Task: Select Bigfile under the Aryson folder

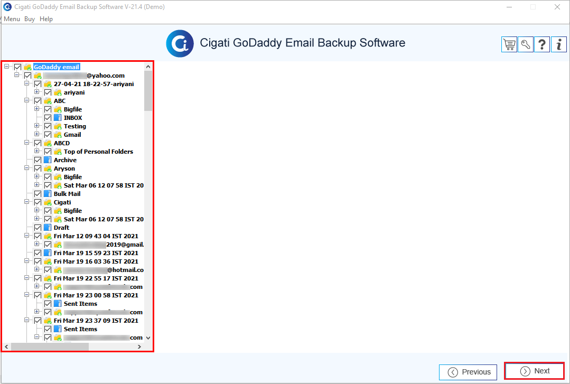Action: [x=73, y=177]
